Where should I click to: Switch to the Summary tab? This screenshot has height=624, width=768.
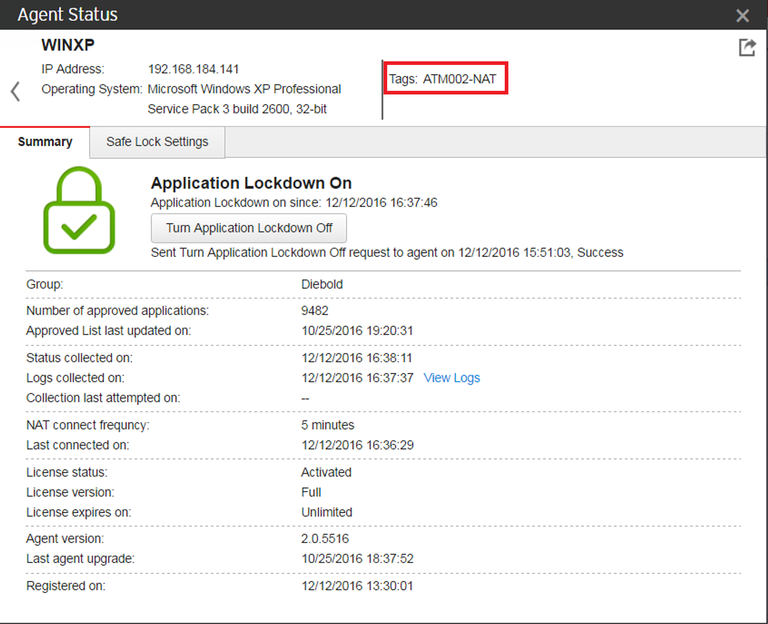pyautogui.click(x=45, y=142)
